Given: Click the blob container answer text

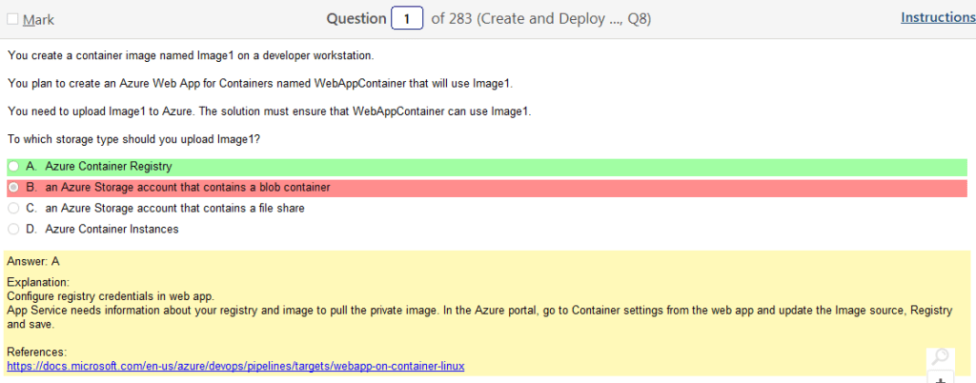Looking at the screenshot, I should [188, 187].
